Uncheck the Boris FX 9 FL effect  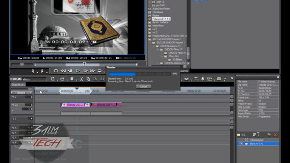(241, 144)
